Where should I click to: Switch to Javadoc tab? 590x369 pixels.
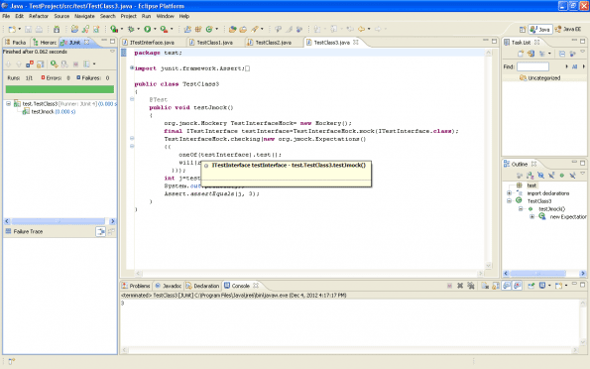pos(169,286)
